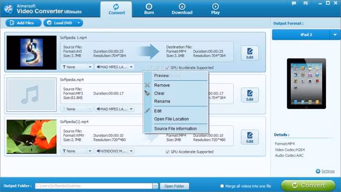The image size is (341, 192).
Task: Click the audio speaker icon for Softpedia.mp4
Action: point(99,109)
